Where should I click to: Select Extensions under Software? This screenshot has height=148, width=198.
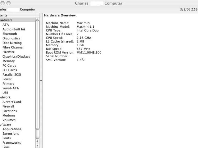[11, 134]
